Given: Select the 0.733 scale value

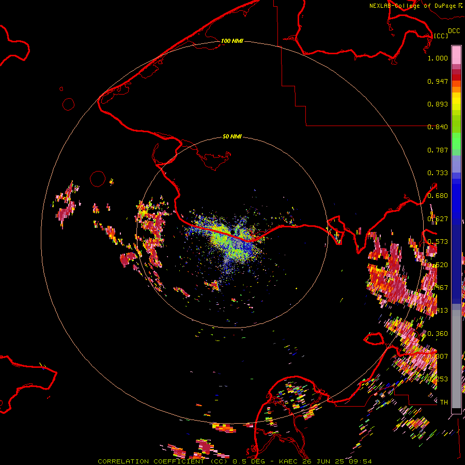Looking at the screenshot, I should click(438, 173).
